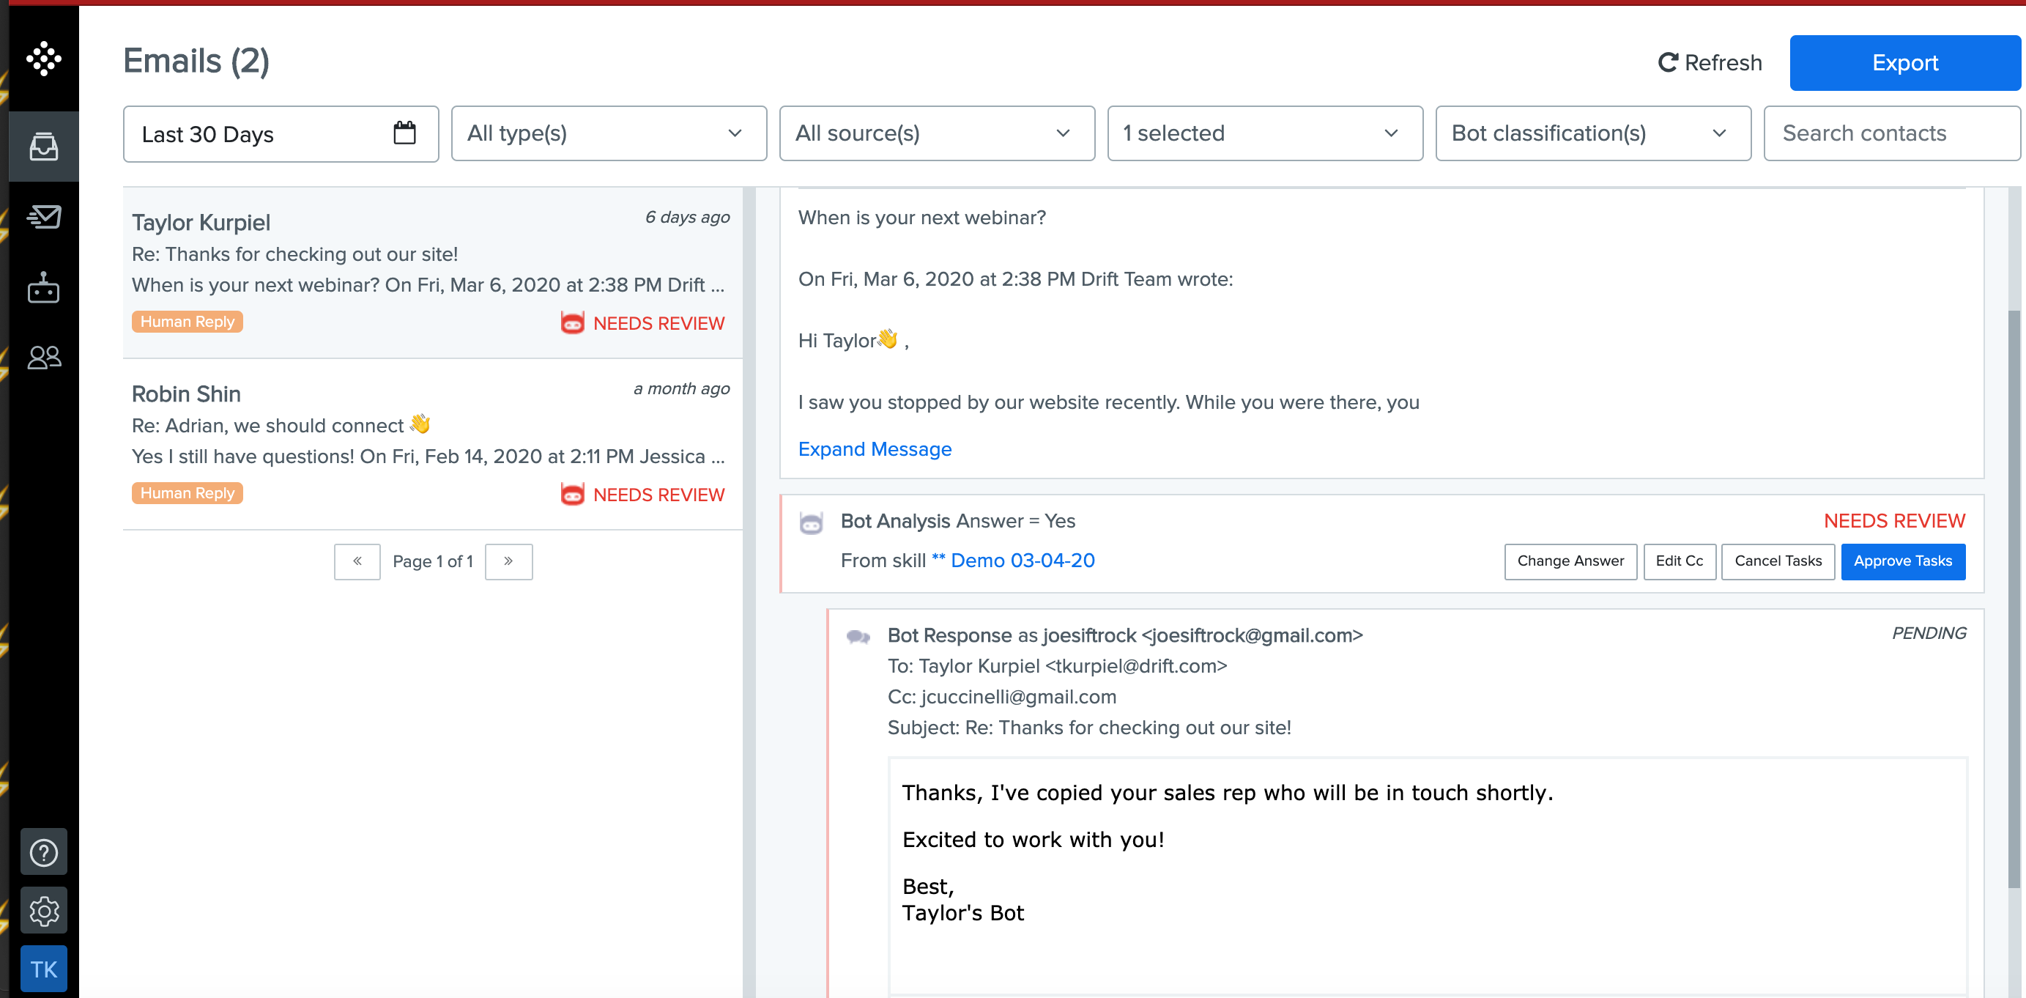Go to the next page of emails
2026x998 pixels.
pyautogui.click(x=508, y=562)
